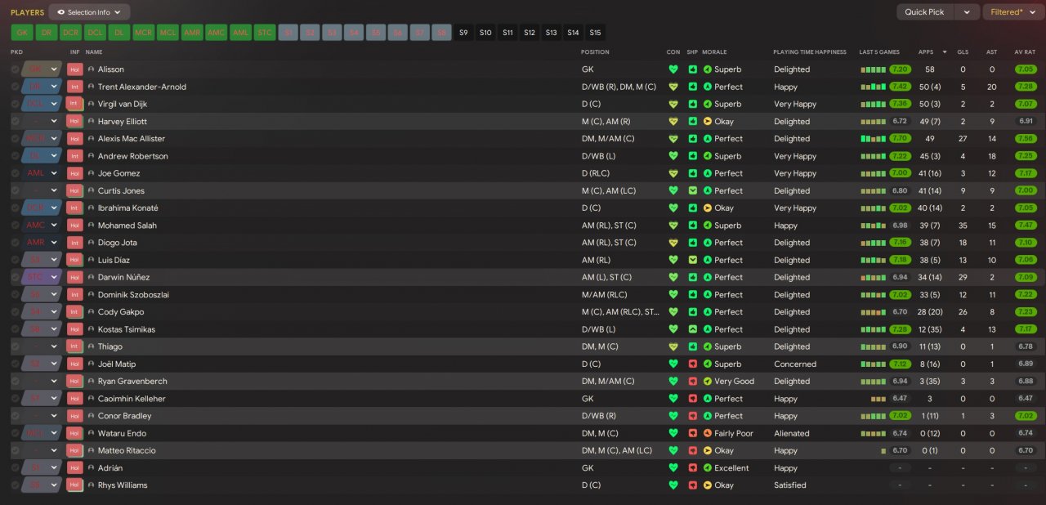The height and width of the screenshot is (505, 1046).
Task: Toggle the picked checkmark for Rhys Williams
Action: coord(16,485)
